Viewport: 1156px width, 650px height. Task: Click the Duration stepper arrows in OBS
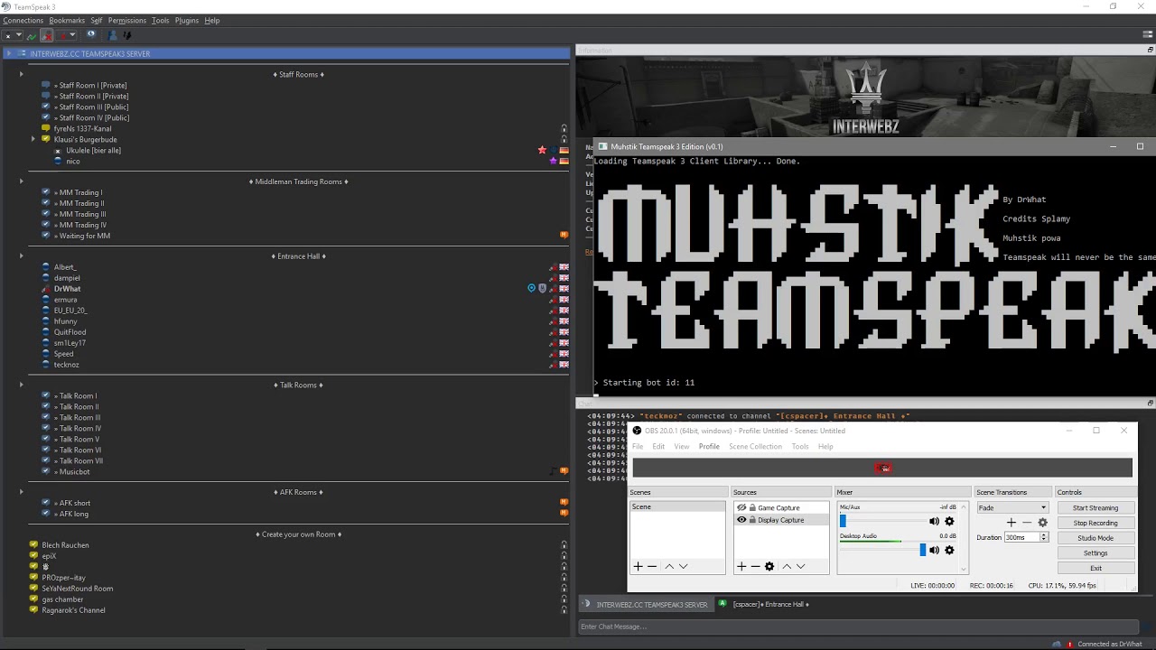[1044, 537]
